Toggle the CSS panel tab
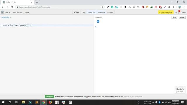Screen dimensions: 187x105 [x=83, y=12]
